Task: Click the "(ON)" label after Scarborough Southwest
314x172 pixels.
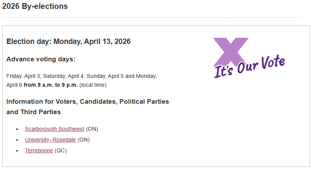Action: pos(92,129)
